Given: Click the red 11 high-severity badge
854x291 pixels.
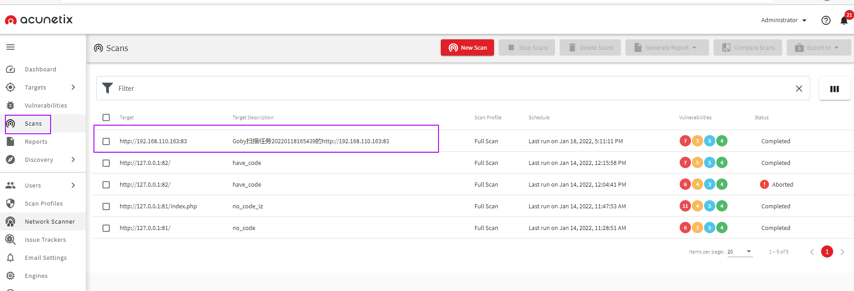Looking at the screenshot, I should [x=685, y=206].
